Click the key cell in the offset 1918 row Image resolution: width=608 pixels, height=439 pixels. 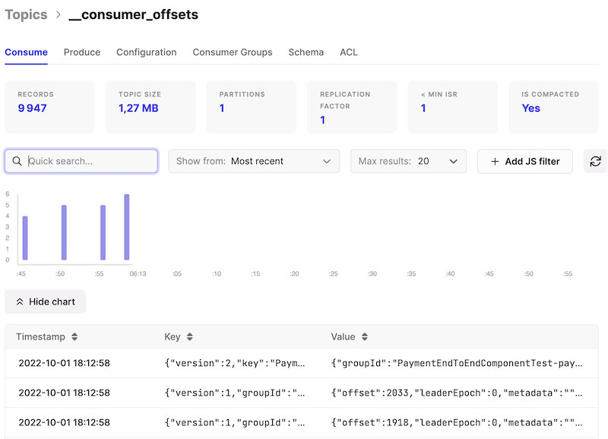tap(235, 422)
